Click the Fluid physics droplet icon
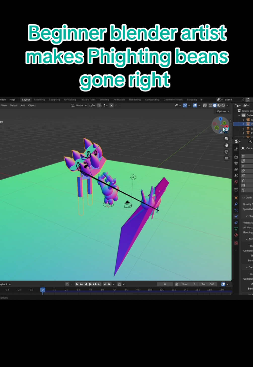The image size is (253, 367). click(x=243, y=181)
